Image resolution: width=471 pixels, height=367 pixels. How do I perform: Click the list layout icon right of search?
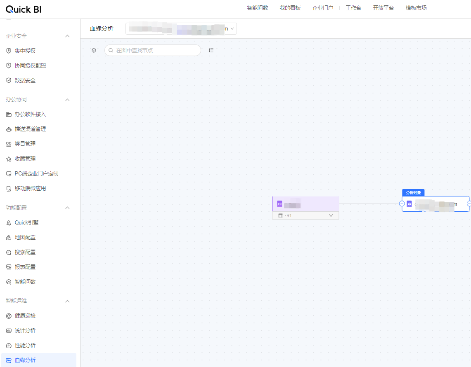click(x=211, y=50)
